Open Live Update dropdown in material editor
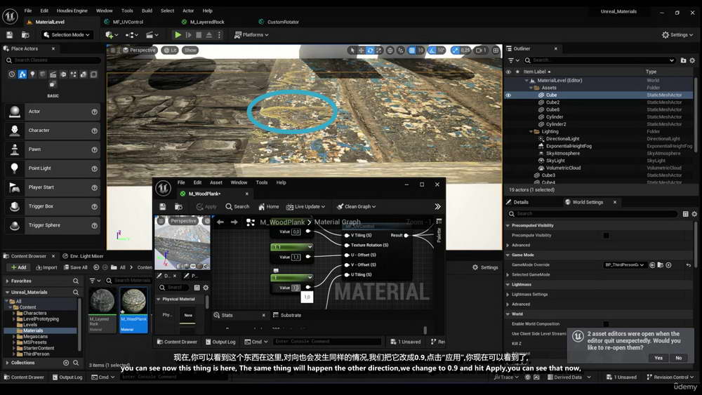This screenshot has width=702, height=395. (305, 207)
